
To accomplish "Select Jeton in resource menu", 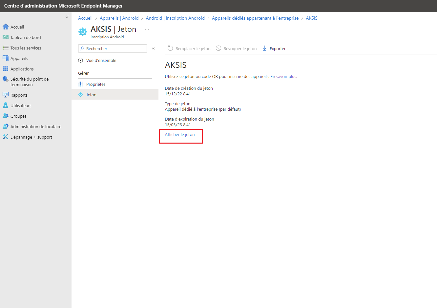I will point(115,95).
